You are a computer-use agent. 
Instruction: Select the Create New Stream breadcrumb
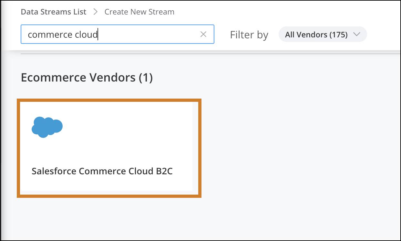tap(139, 12)
